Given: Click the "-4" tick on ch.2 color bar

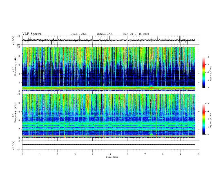Looking at the screenshot, I should click(208, 111).
